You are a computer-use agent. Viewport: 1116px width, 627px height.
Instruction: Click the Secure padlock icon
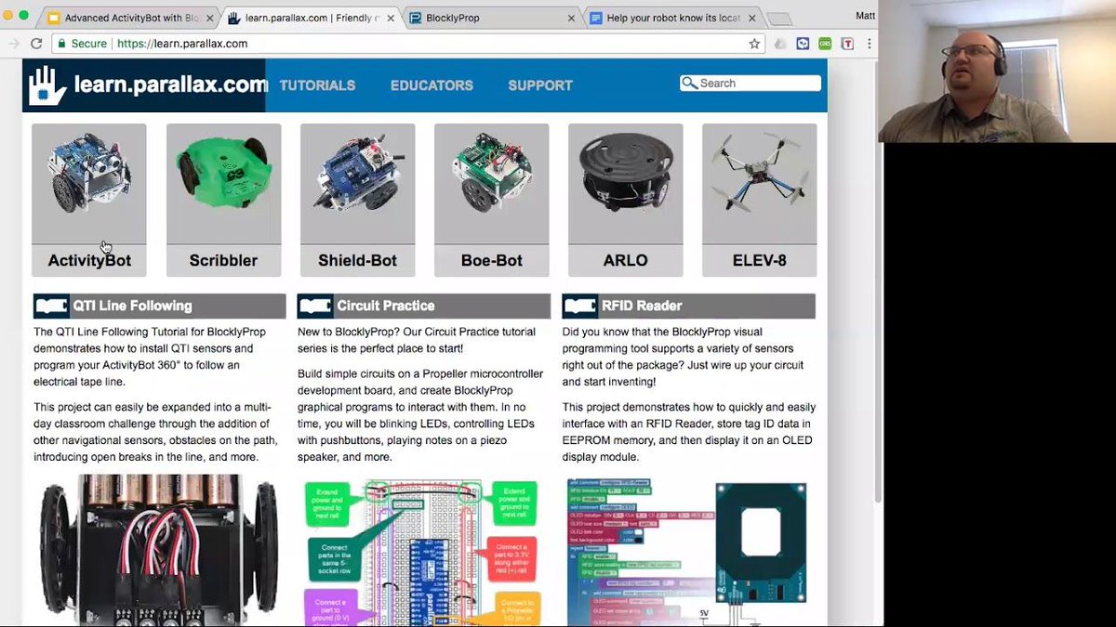click(60, 43)
